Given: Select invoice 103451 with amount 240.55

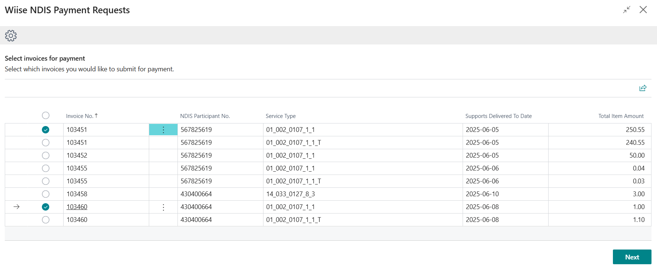Looking at the screenshot, I should pos(46,143).
